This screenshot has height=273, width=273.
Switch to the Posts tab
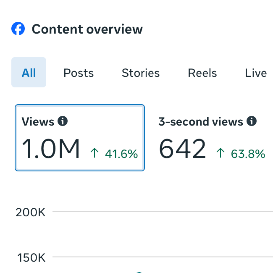pyautogui.click(x=79, y=73)
